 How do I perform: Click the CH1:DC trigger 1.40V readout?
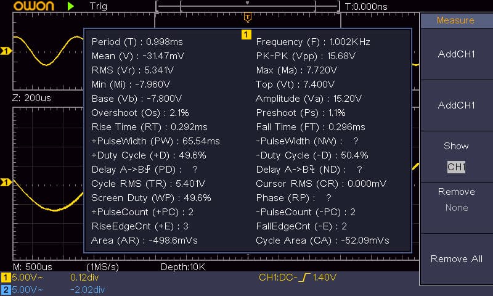(298, 277)
